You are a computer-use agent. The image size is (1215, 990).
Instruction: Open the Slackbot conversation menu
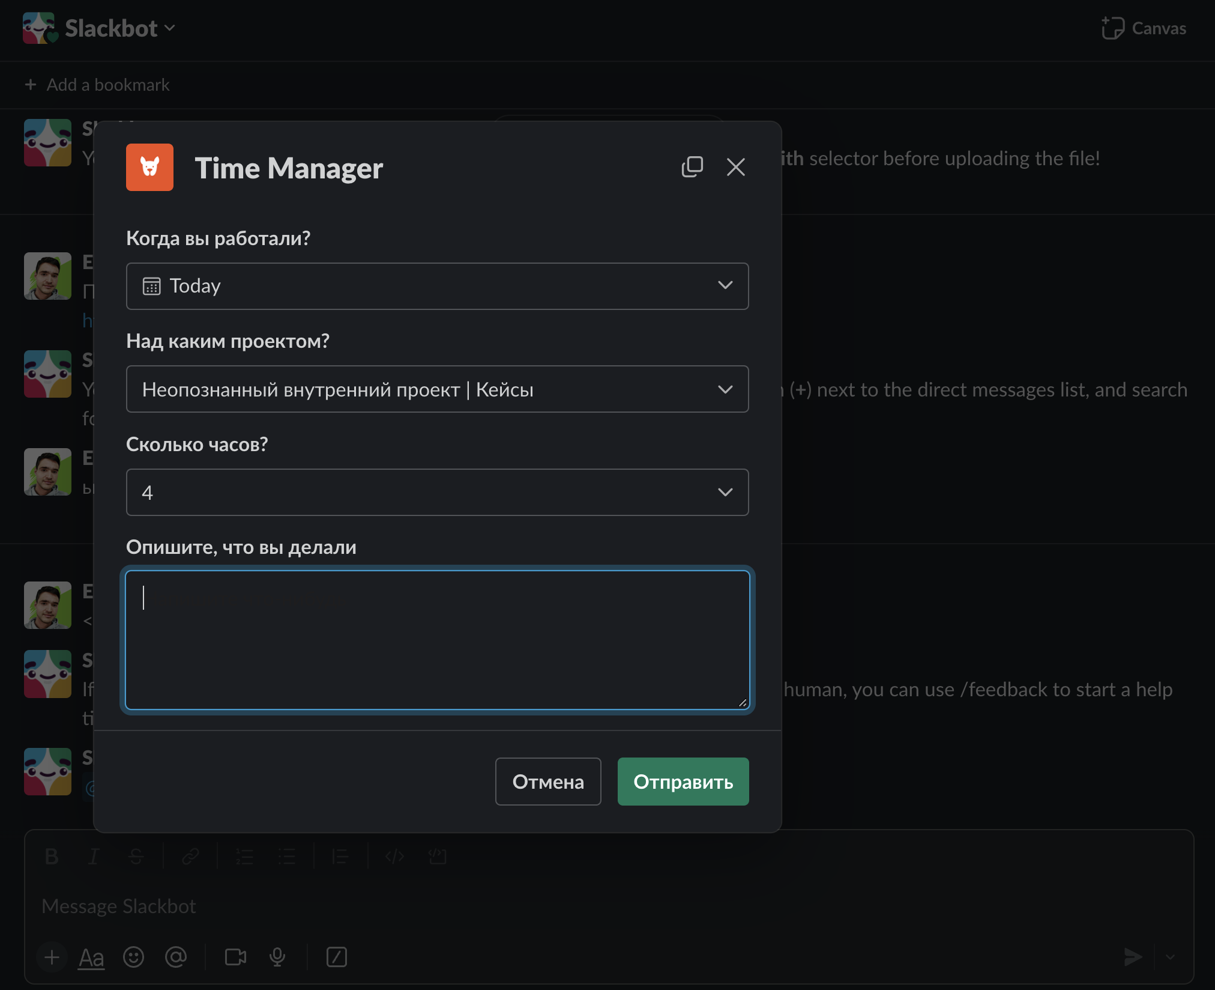tap(119, 28)
